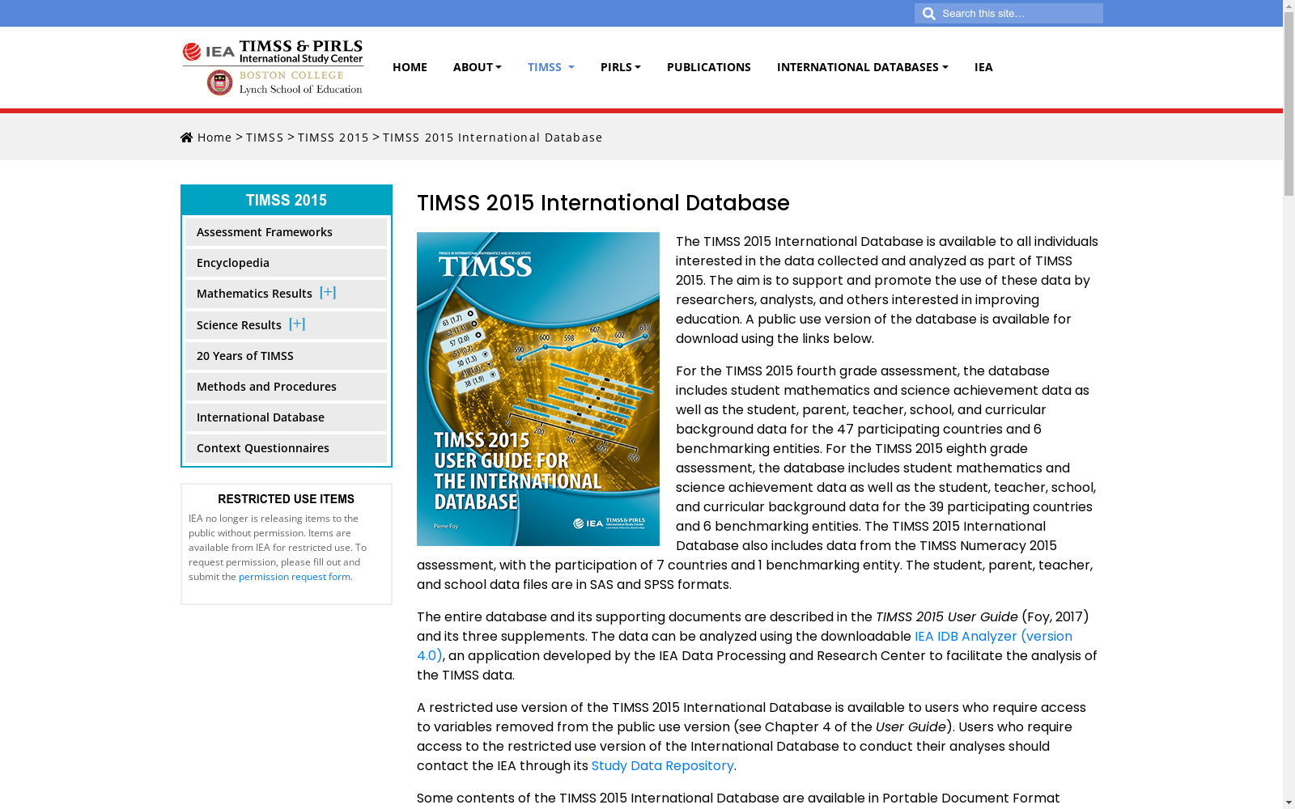Open Encyclopedia in sidebar
Screen dimensions: 1295x809
[x=286, y=263]
